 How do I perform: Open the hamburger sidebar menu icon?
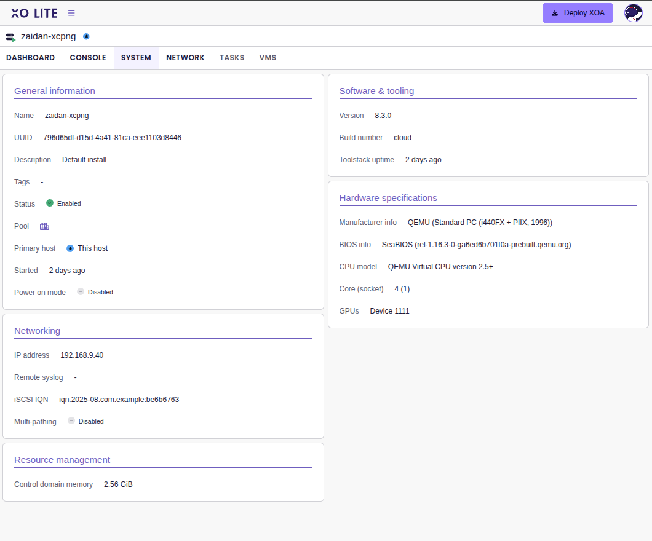71,14
